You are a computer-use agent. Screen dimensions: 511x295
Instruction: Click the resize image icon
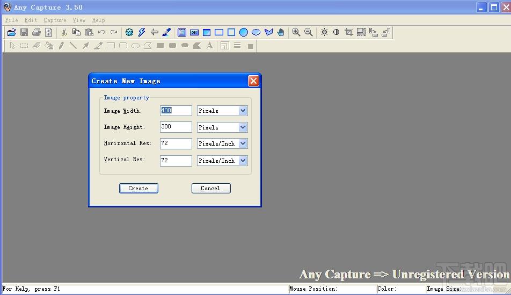tap(361, 32)
